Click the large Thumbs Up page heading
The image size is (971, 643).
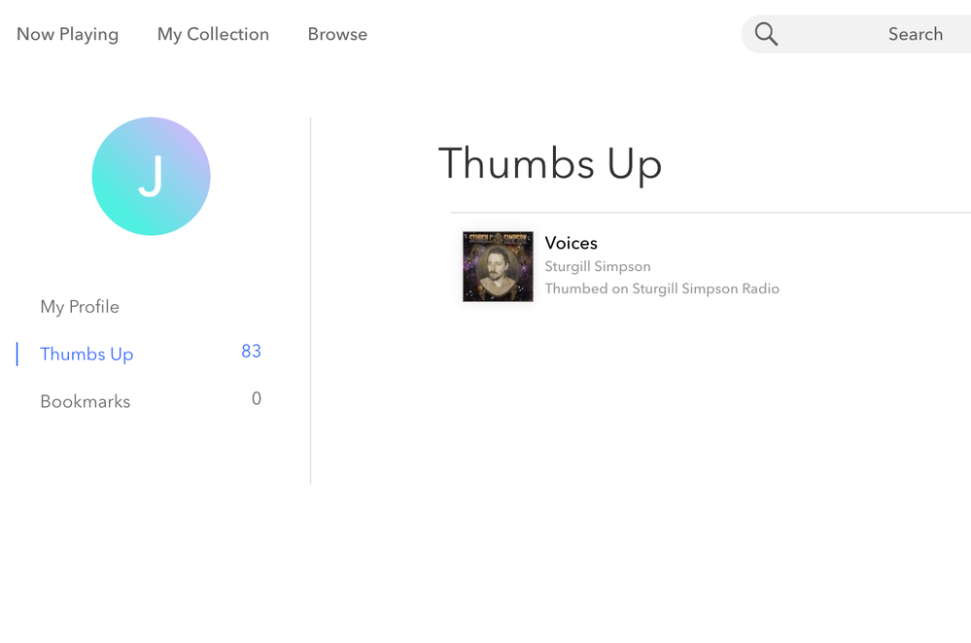pos(550,163)
